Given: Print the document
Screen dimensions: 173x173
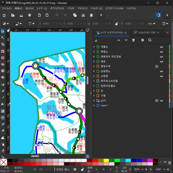Looking at the screenshot, I should (29, 15).
